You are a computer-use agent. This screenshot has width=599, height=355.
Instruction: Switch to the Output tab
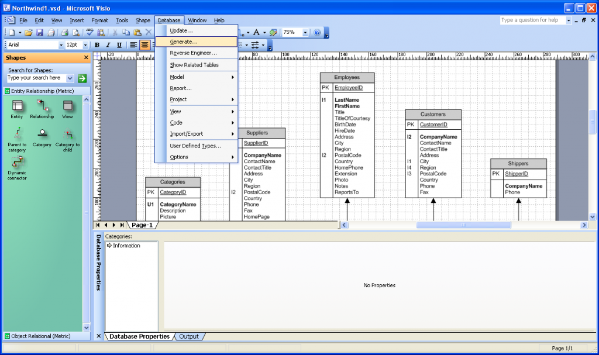coord(189,336)
